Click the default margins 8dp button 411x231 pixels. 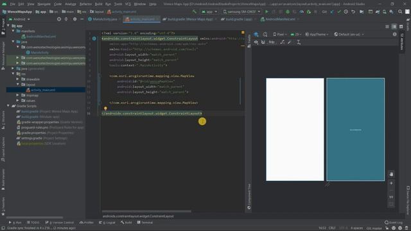(272, 42)
